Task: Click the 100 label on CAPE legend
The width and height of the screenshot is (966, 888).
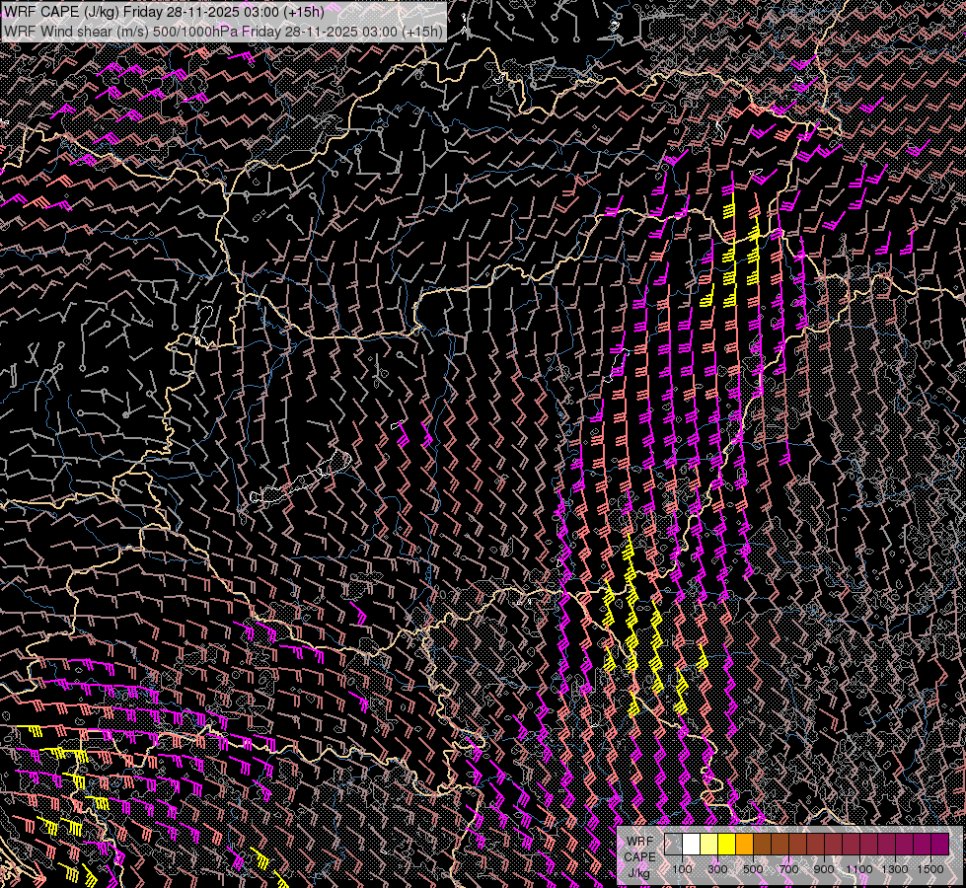Action: point(682,869)
